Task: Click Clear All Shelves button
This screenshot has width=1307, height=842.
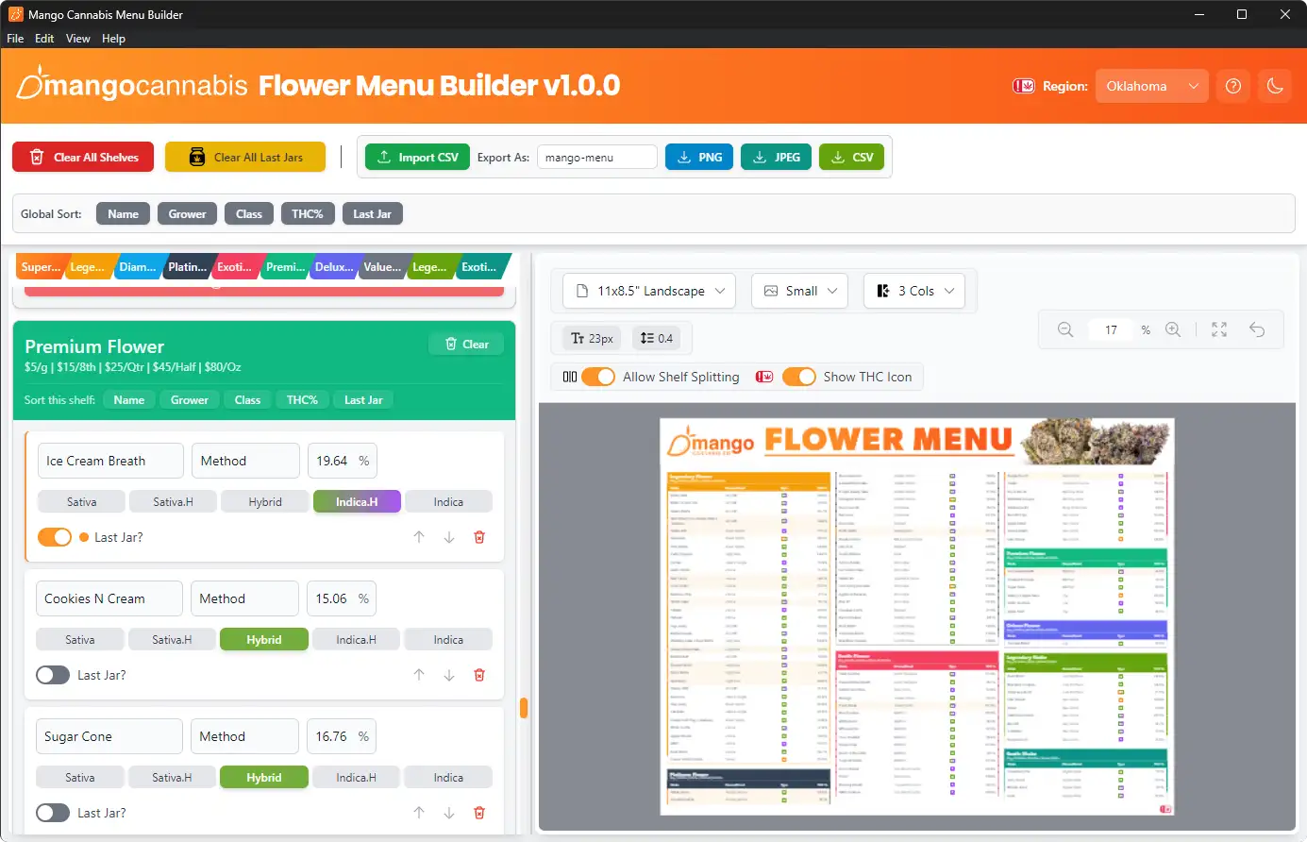Action: [x=83, y=157]
